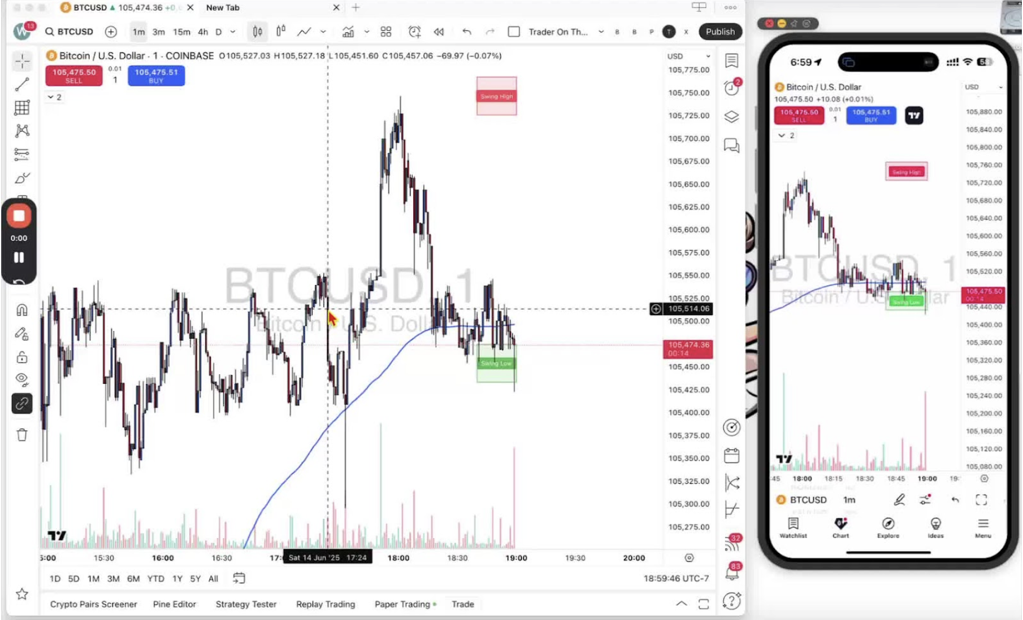Expand the collapsed indicators legend showing 2

click(x=54, y=97)
